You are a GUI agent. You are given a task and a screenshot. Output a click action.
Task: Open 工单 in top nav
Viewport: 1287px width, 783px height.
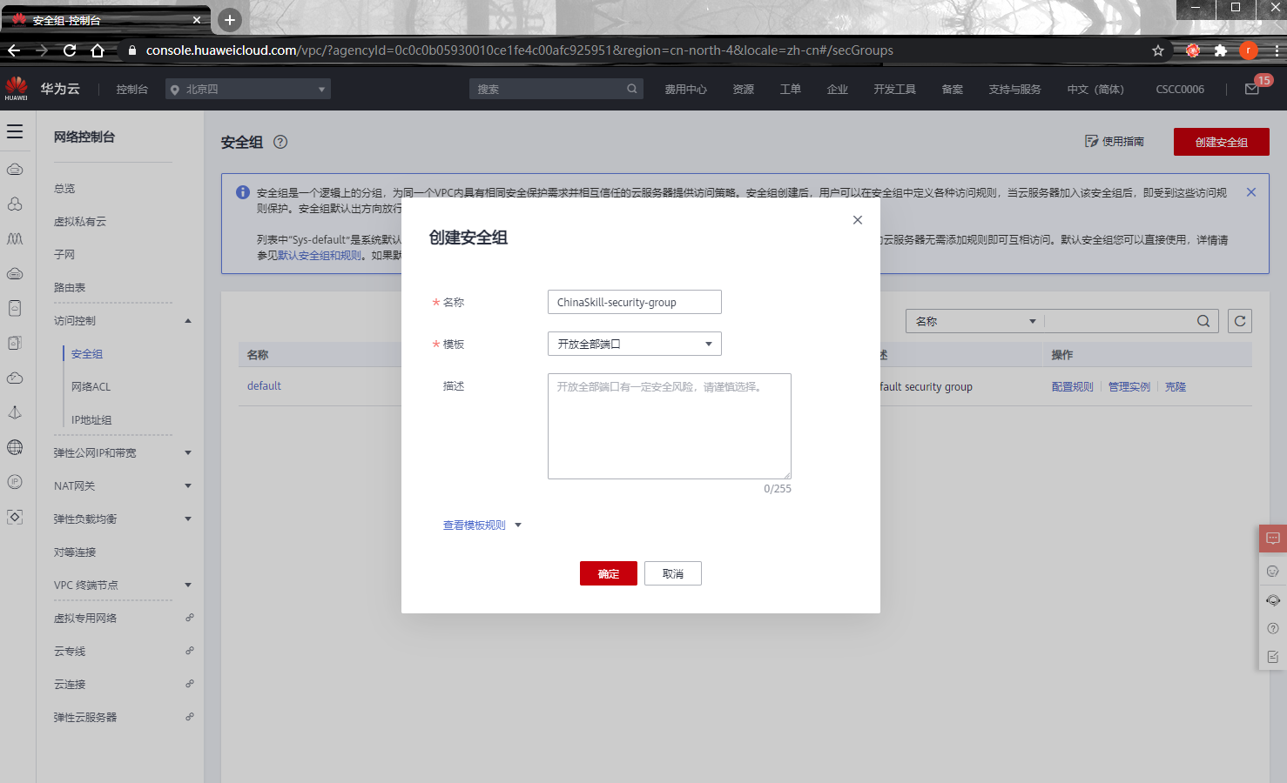click(x=790, y=89)
